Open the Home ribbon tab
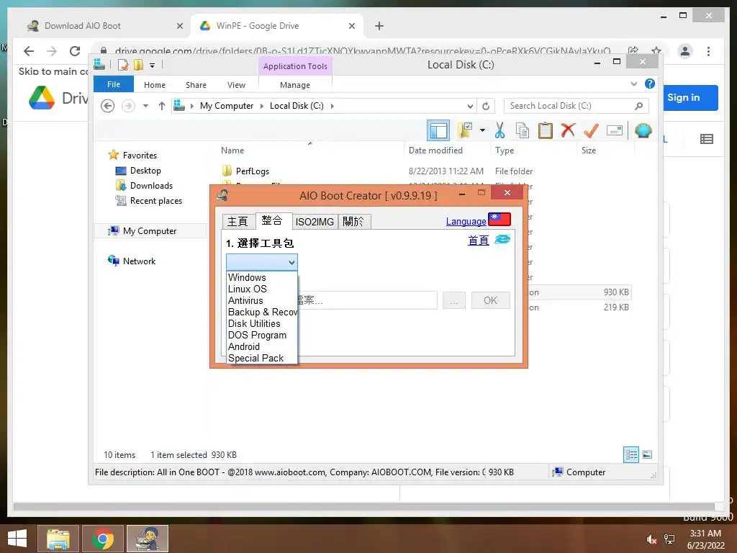 pyautogui.click(x=155, y=85)
